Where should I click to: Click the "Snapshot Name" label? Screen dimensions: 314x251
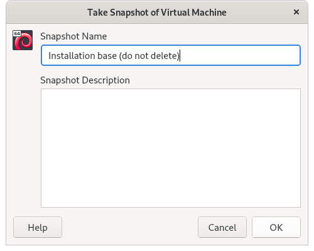pos(73,36)
